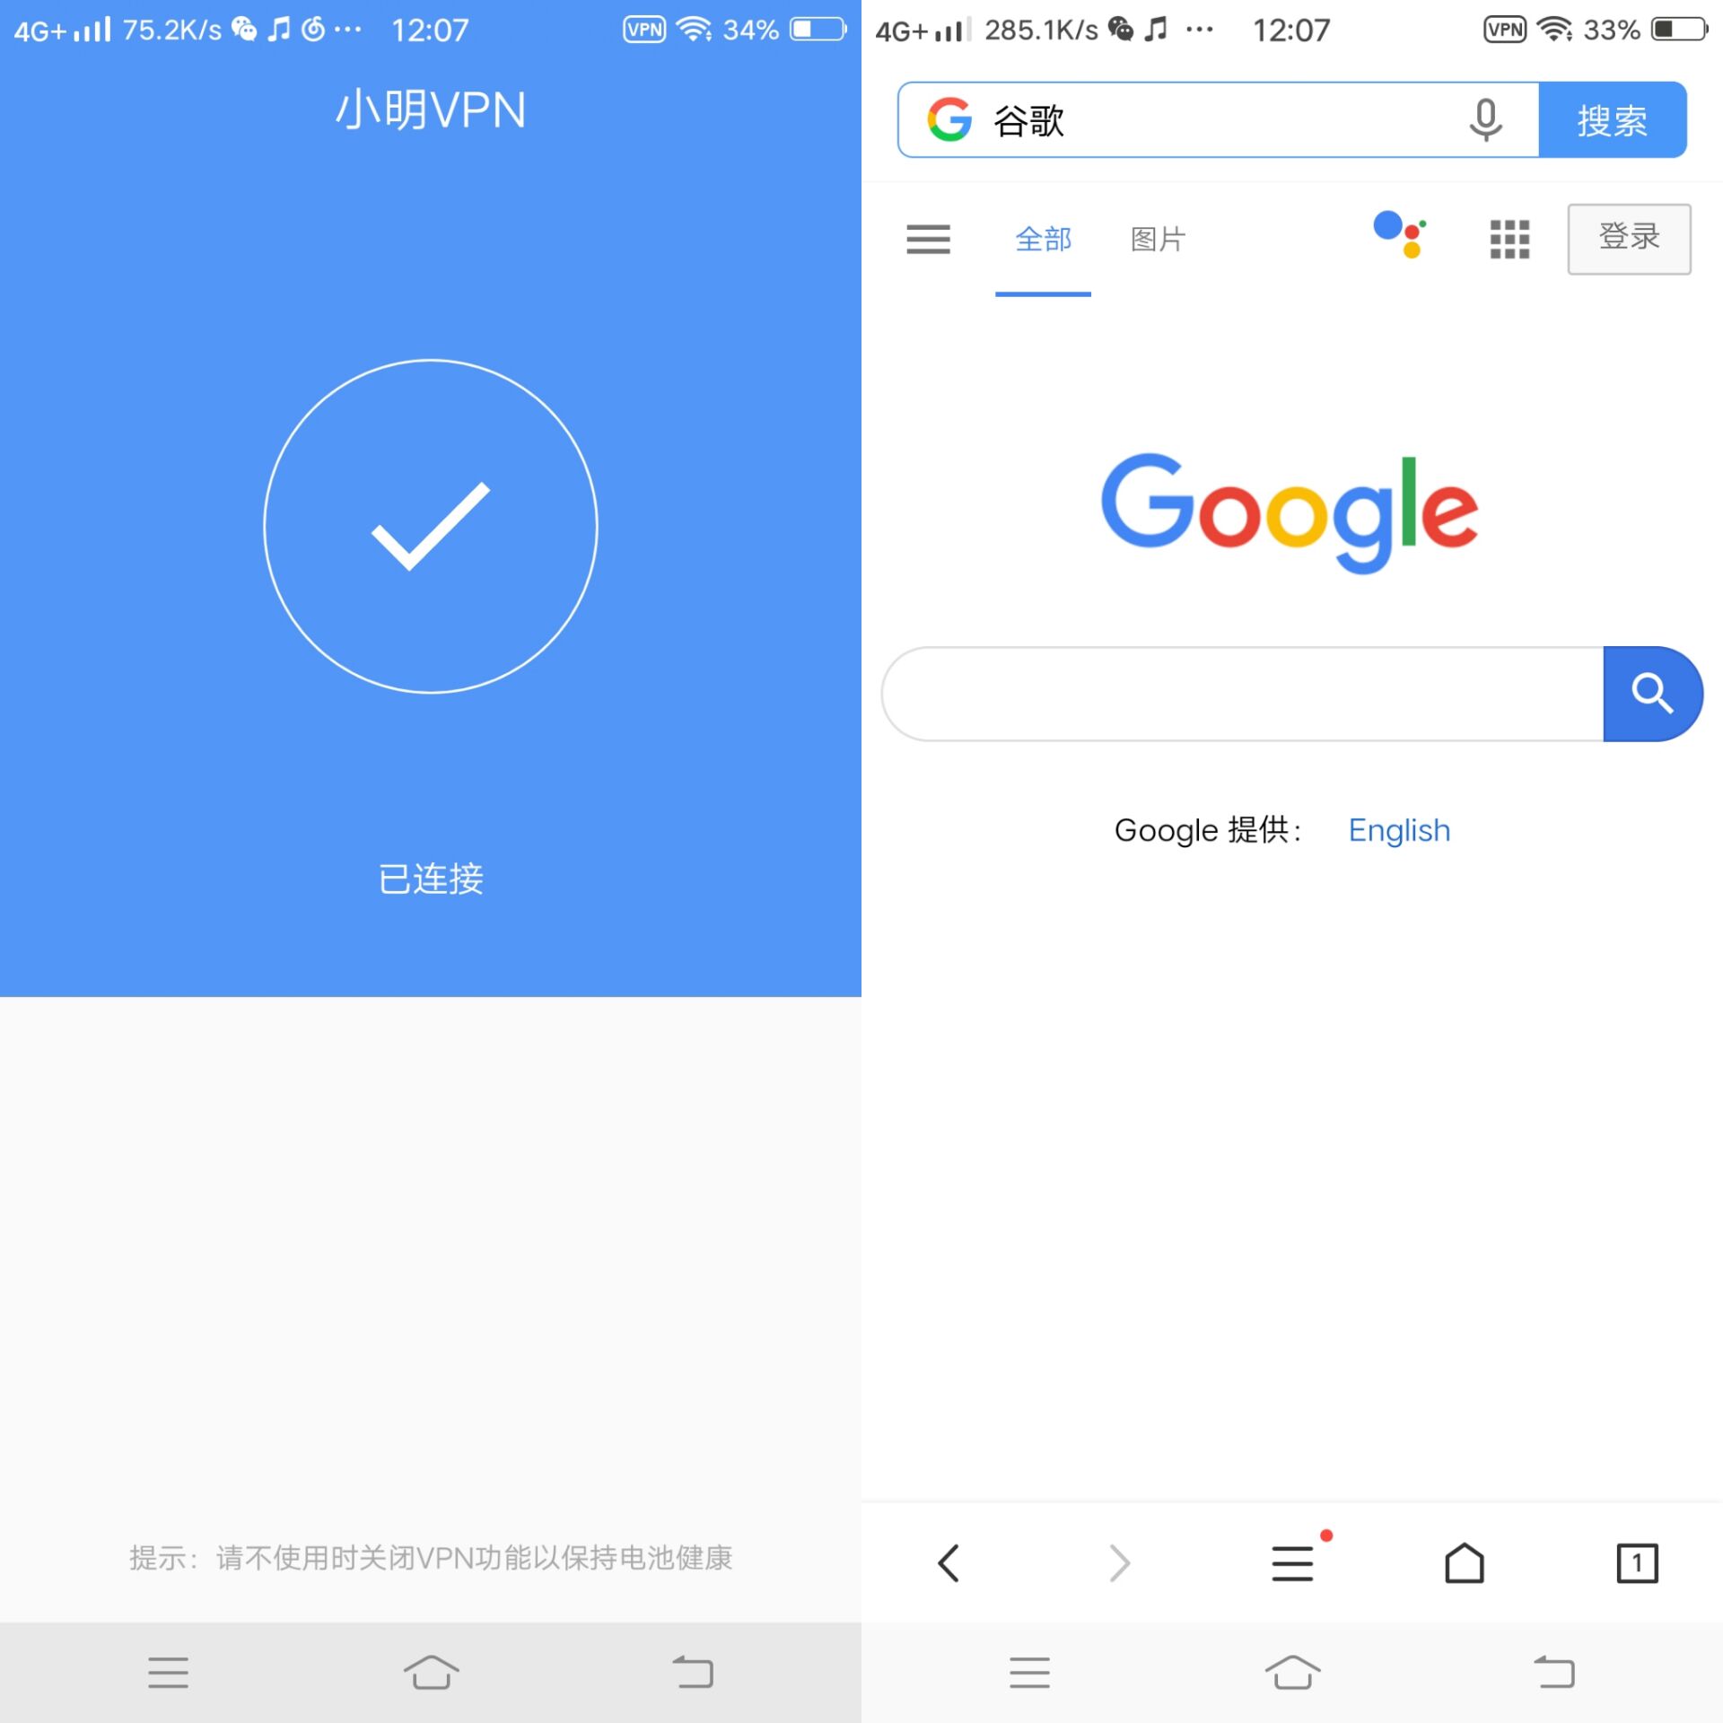
Task: Click the browser back navigation arrow
Action: point(949,1563)
